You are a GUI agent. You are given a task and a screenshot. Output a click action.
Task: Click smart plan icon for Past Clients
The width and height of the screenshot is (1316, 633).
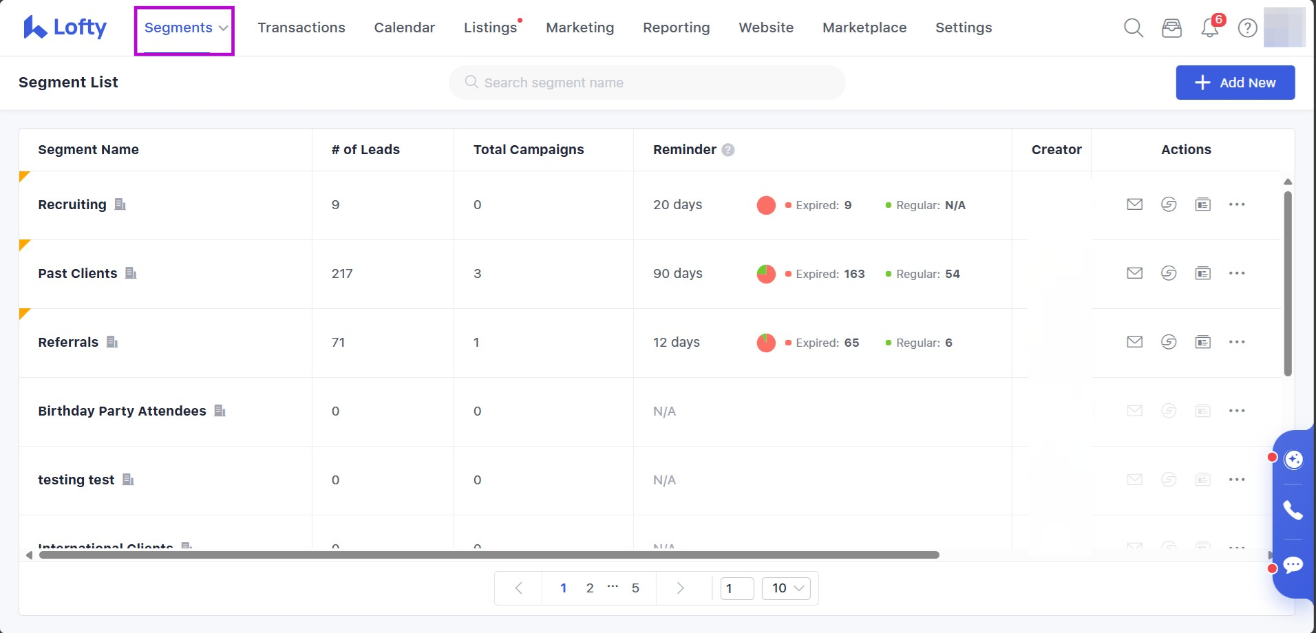coord(1169,273)
